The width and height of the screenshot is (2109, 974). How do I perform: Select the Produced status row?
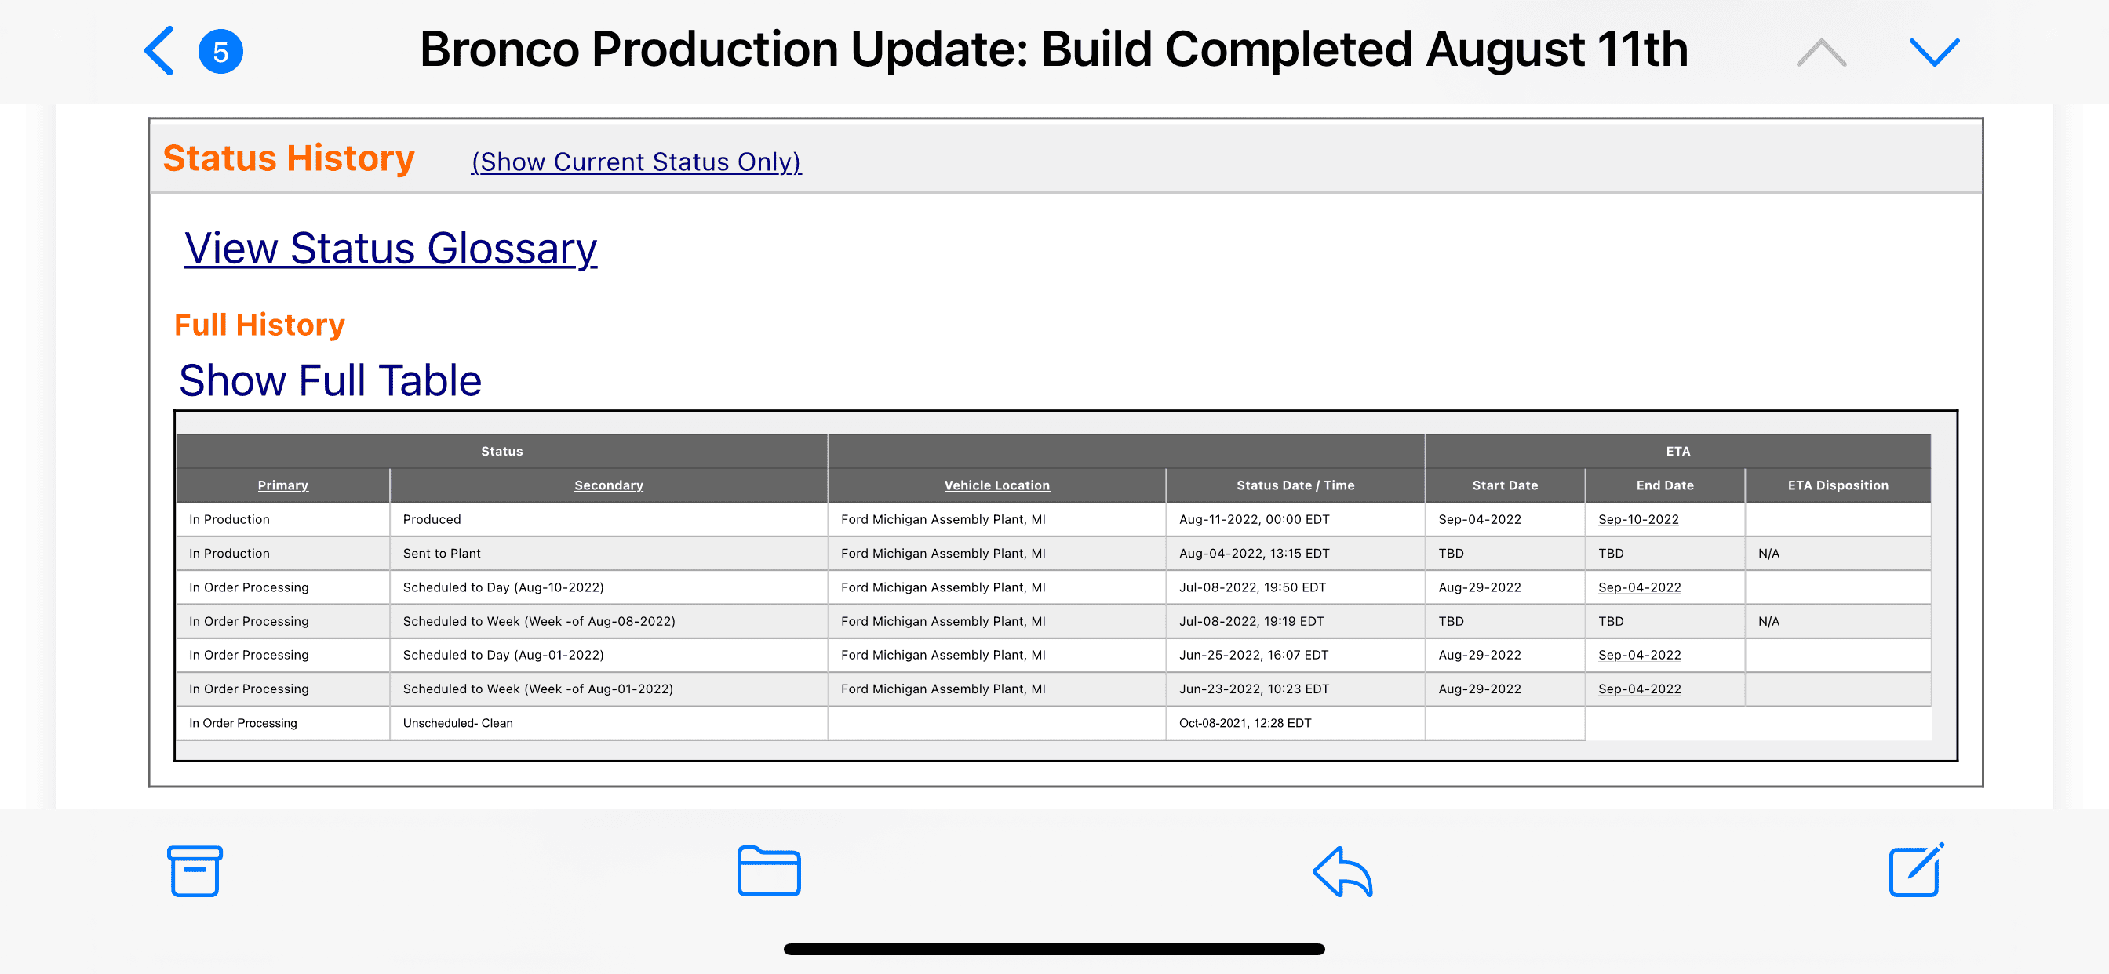[1054, 520]
